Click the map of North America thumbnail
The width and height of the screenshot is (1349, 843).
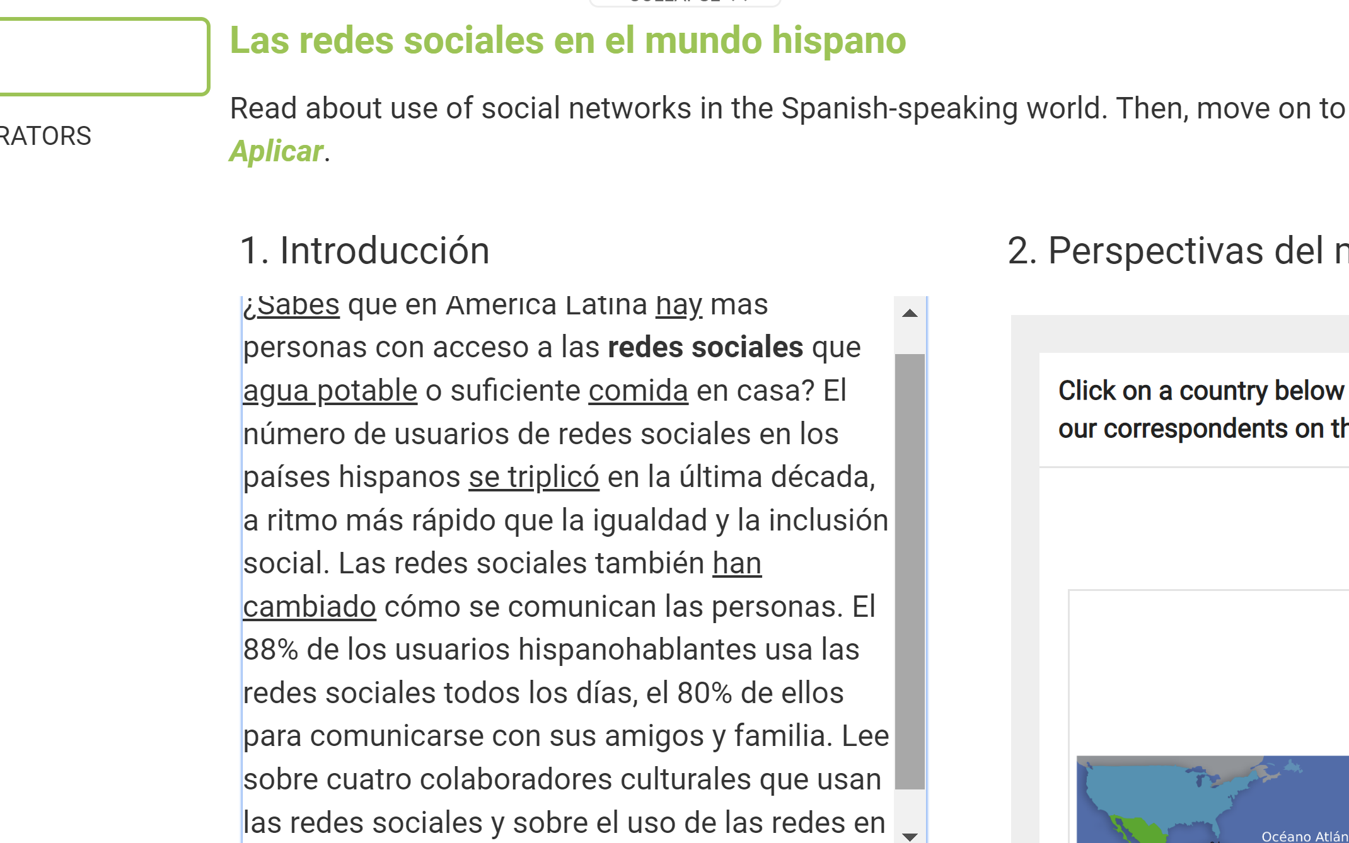point(1212,799)
